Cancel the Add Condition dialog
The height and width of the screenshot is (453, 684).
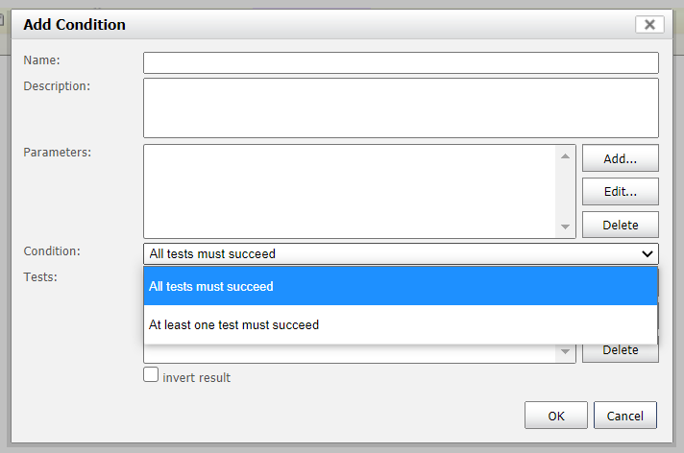625,416
